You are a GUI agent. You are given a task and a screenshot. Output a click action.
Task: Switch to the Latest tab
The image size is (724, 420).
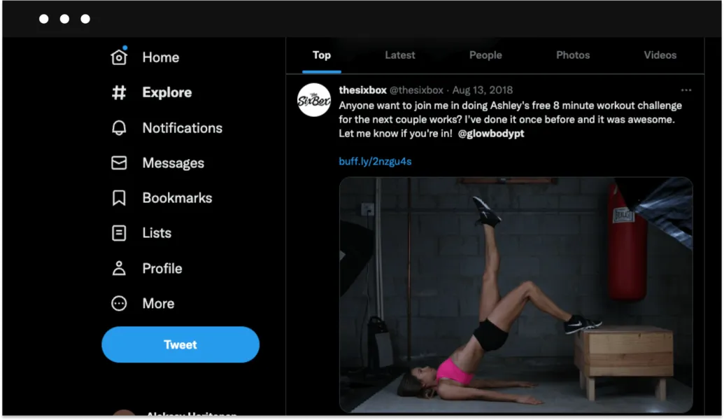(x=400, y=55)
